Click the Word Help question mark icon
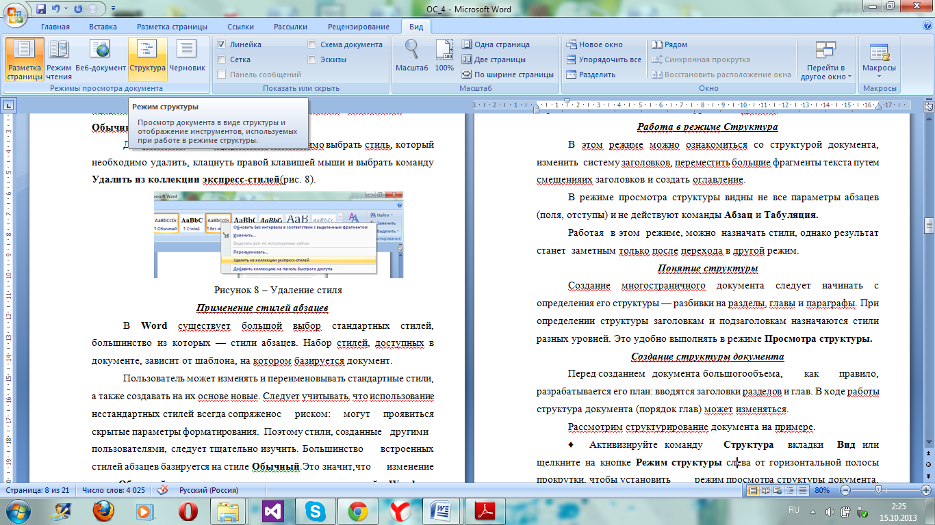This screenshot has width=935, height=525. pyautogui.click(x=926, y=26)
